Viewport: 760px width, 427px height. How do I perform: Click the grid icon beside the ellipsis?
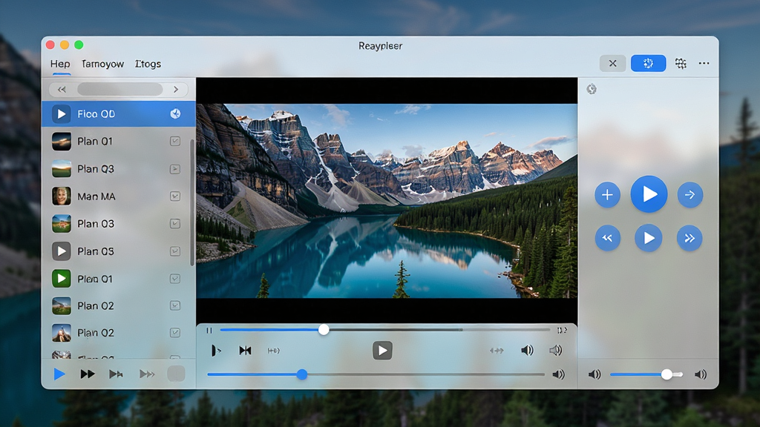coord(681,64)
